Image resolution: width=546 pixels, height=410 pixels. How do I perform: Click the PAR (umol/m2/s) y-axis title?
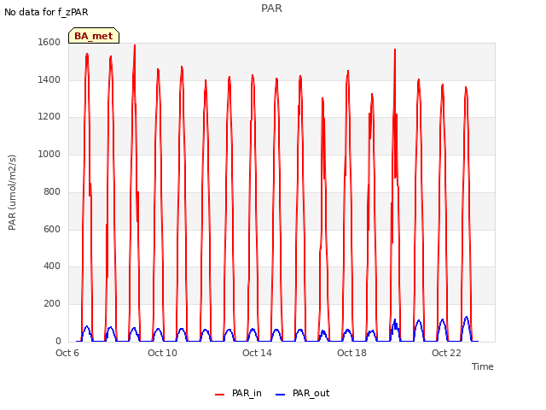tap(12, 192)
